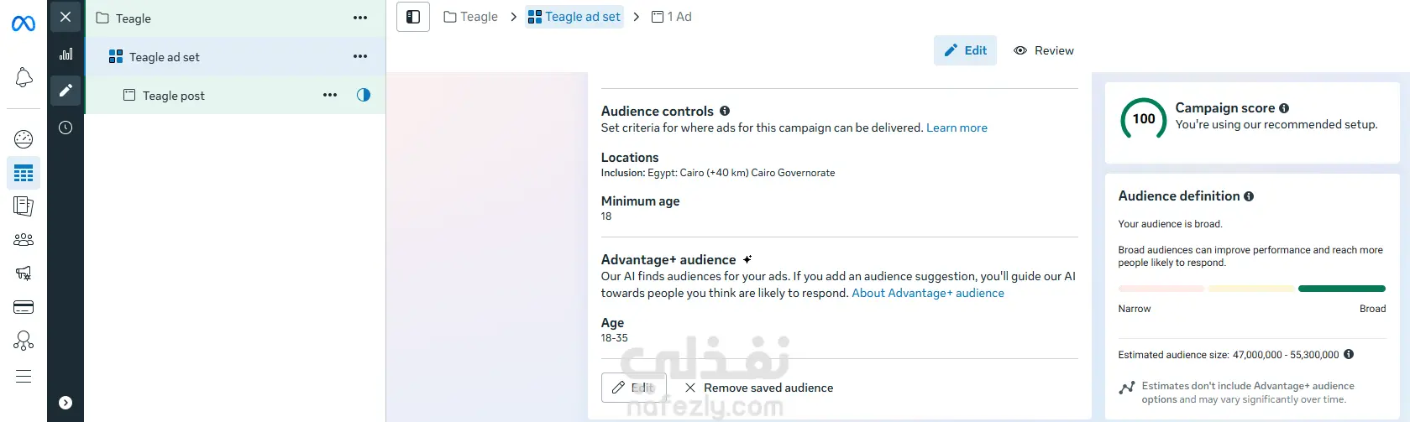Open Learn more link for audience controls

[x=957, y=128]
